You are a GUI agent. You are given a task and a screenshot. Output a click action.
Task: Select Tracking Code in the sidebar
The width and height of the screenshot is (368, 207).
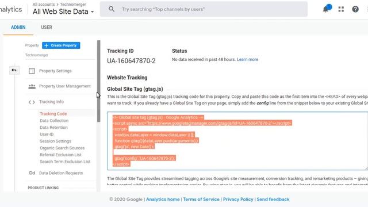tap(53, 114)
